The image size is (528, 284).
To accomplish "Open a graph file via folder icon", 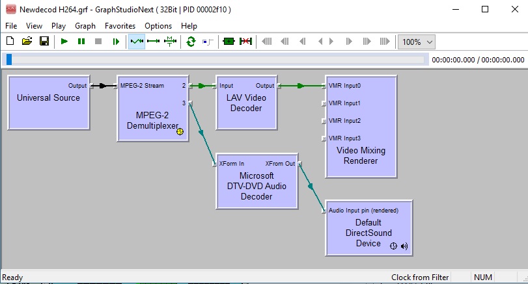I will click(27, 42).
